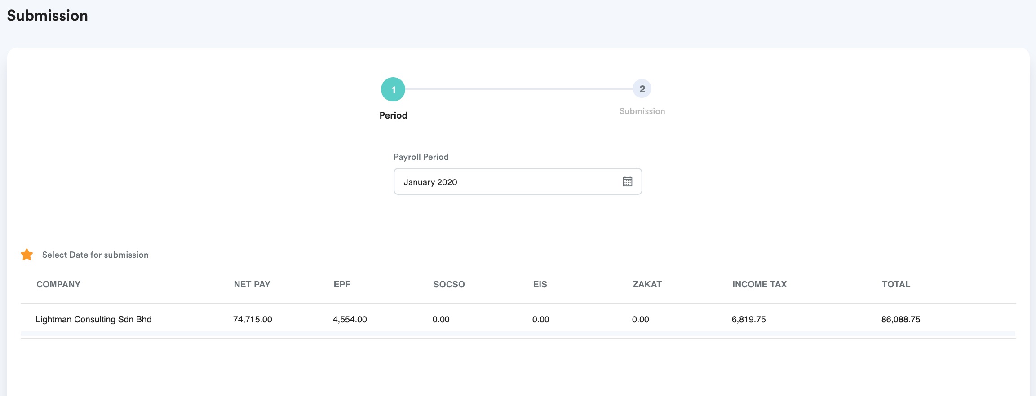Click the Lightman Consulting Sdn Bhd company row

pyautogui.click(x=518, y=319)
